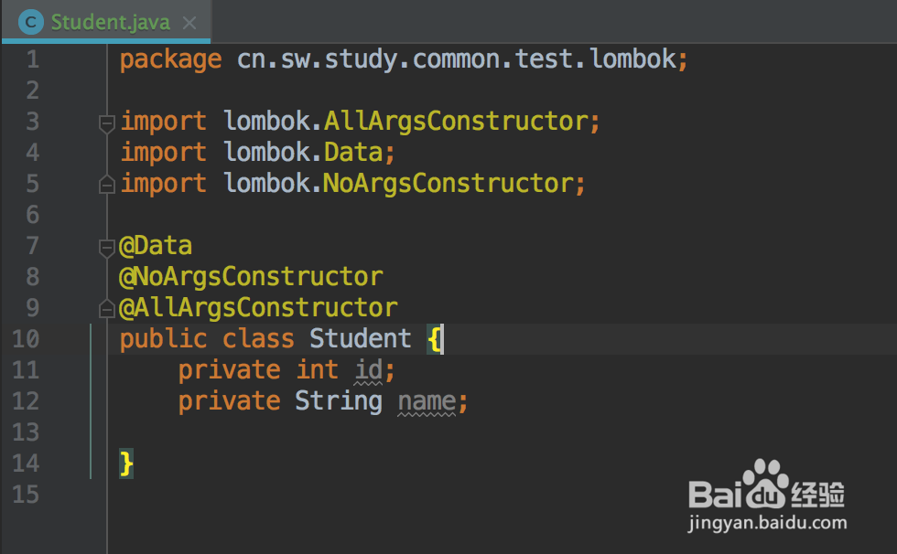Click the Baidu paw logo watermark

click(765, 485)
